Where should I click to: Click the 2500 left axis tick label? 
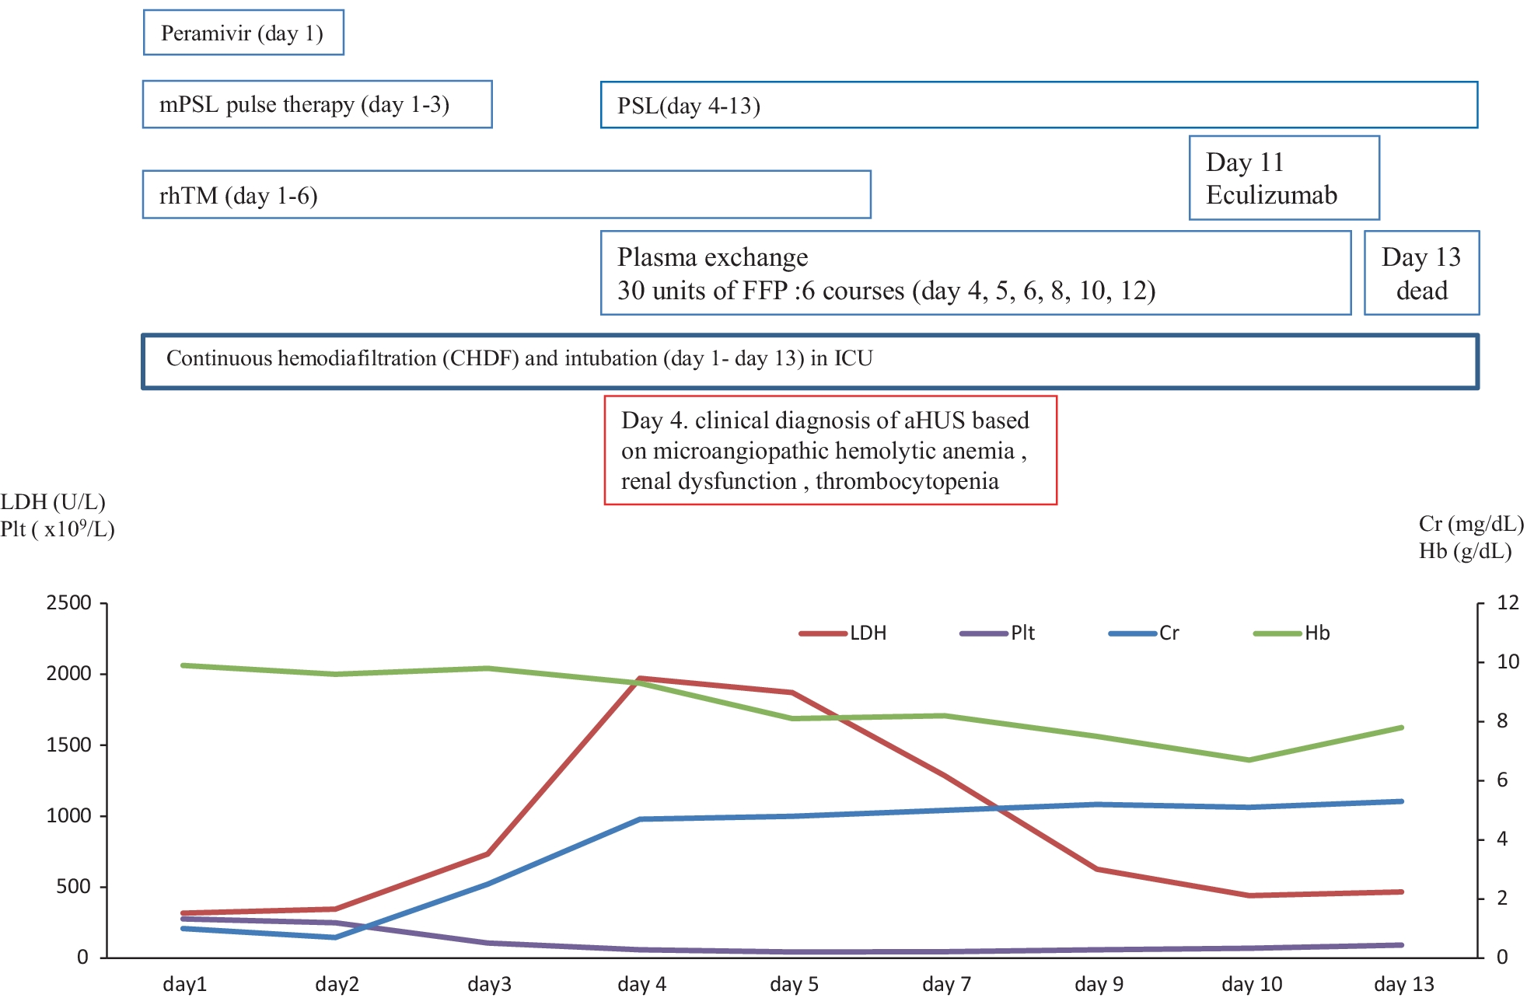(69, 603)
